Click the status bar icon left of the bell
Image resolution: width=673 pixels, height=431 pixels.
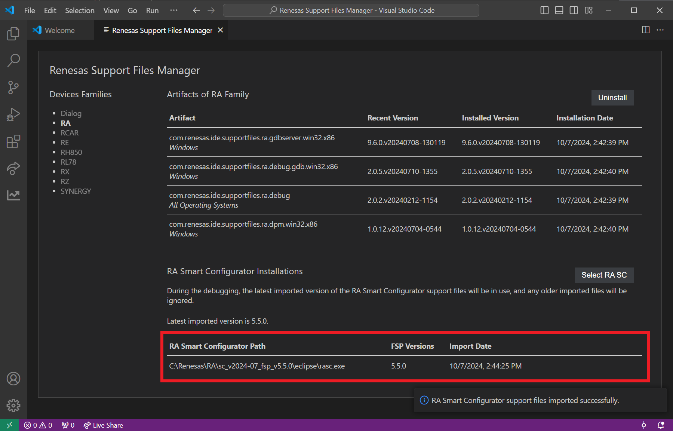coord(644,425)
